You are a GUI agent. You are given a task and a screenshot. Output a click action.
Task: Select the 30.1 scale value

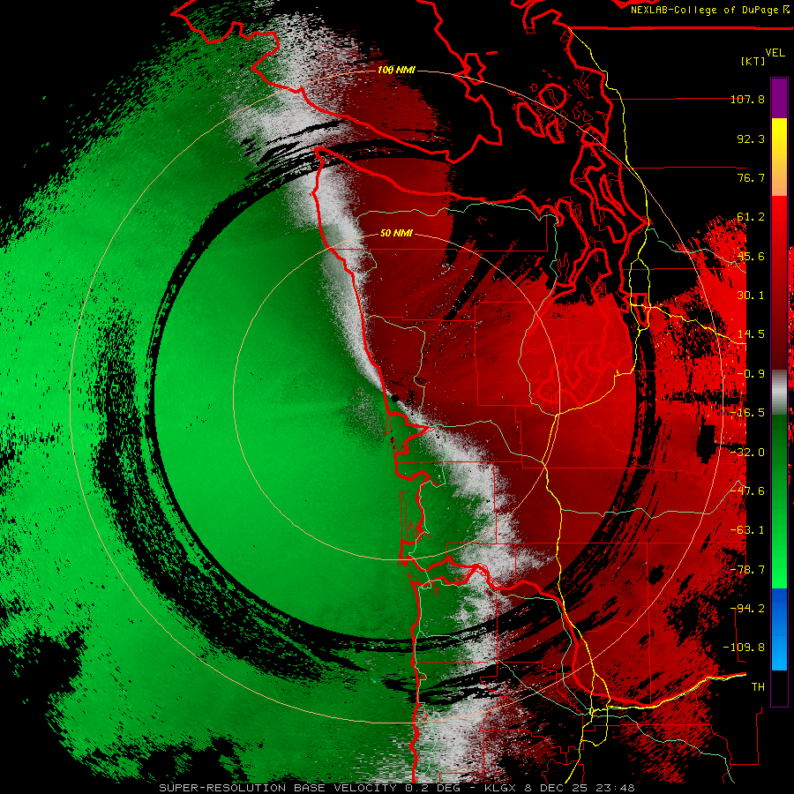point(751,296)
